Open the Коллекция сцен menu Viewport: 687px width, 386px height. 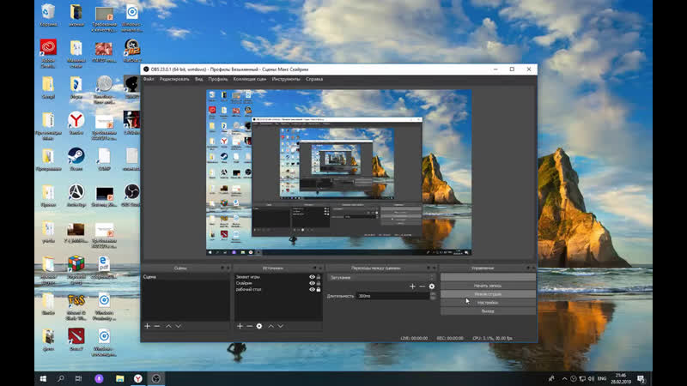click(250, 79)
